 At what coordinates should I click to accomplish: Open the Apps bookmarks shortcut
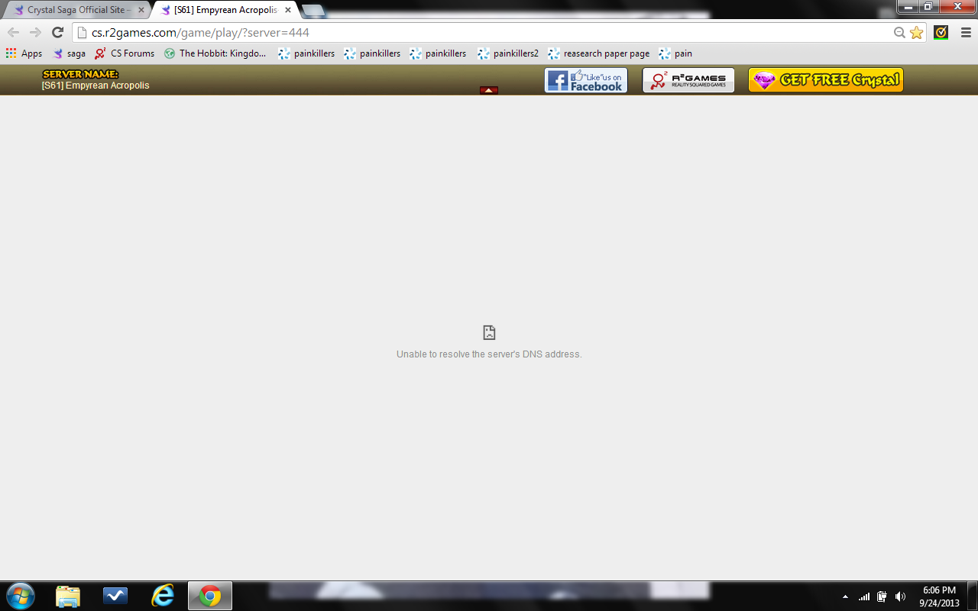[24, 53]
